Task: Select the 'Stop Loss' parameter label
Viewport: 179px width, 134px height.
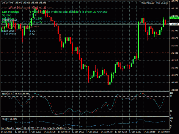Action: pos(8,31)
